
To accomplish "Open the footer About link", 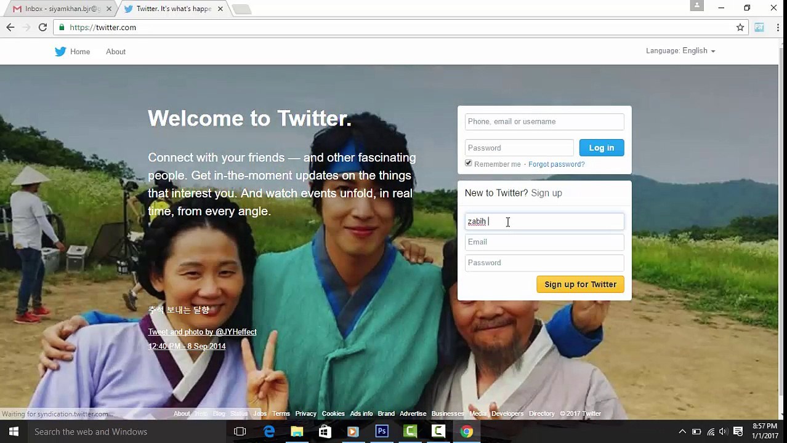I will tap(182, 413).
